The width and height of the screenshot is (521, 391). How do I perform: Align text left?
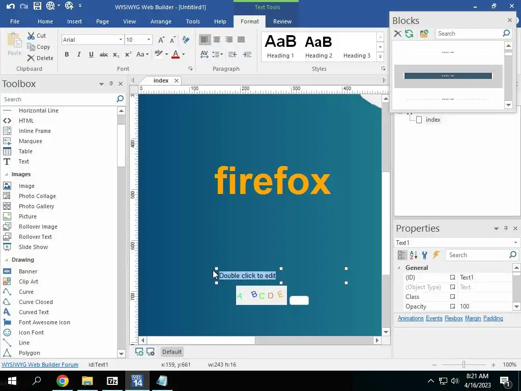(205, 40)
